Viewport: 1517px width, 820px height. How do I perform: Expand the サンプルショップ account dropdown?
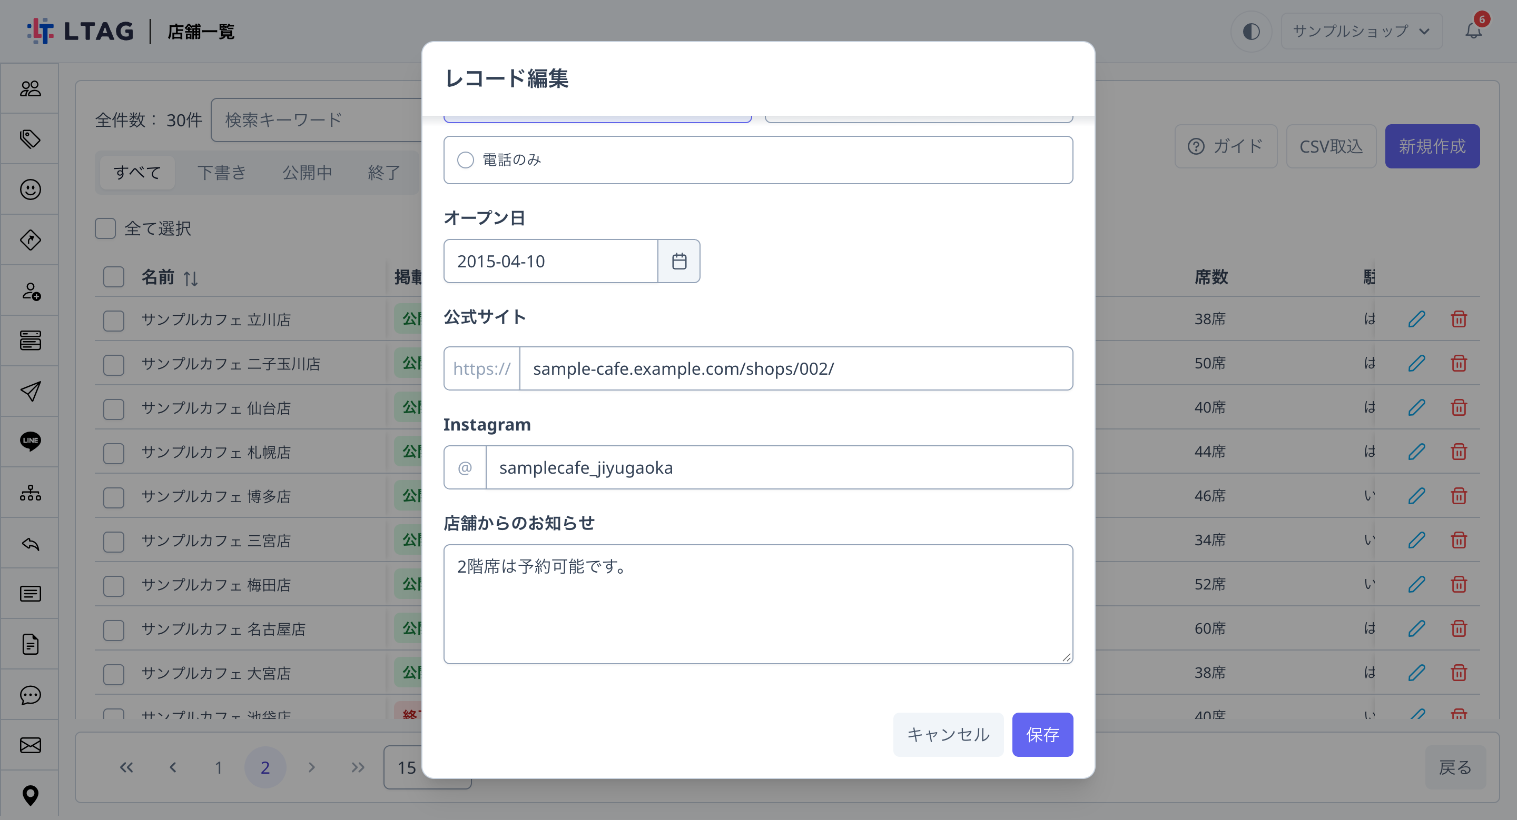tap(1361, 31)
